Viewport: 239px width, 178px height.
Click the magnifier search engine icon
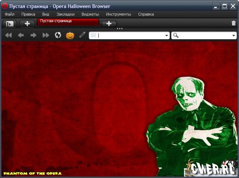click(x=176, y=35)
